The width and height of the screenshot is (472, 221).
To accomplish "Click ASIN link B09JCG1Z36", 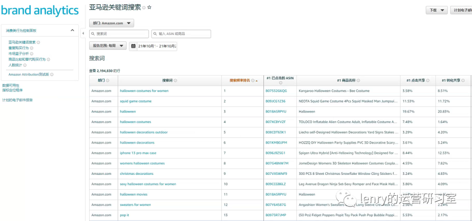I will pos(275,101).
